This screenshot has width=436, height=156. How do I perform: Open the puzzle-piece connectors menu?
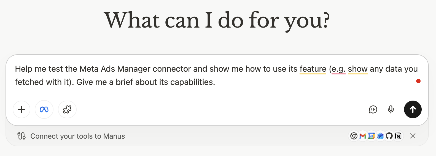(x=67, y=109)
